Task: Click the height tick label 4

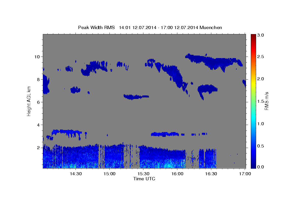Action: [x=39, y=125]
